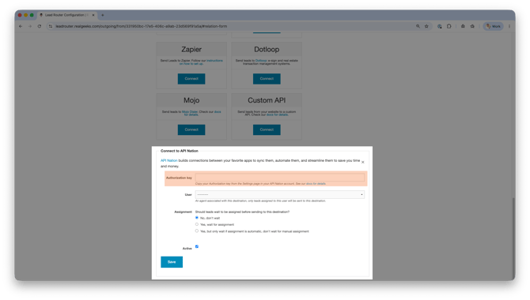Close the Lead Router Configuration tab
The width and height of the screenshot is (530, 300).
(x=93, y=15)
